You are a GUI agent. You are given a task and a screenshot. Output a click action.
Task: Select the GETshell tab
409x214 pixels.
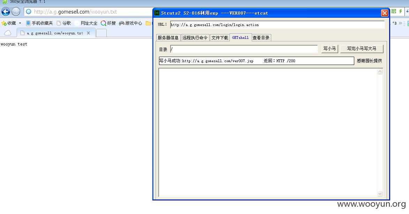pos(241,38)
